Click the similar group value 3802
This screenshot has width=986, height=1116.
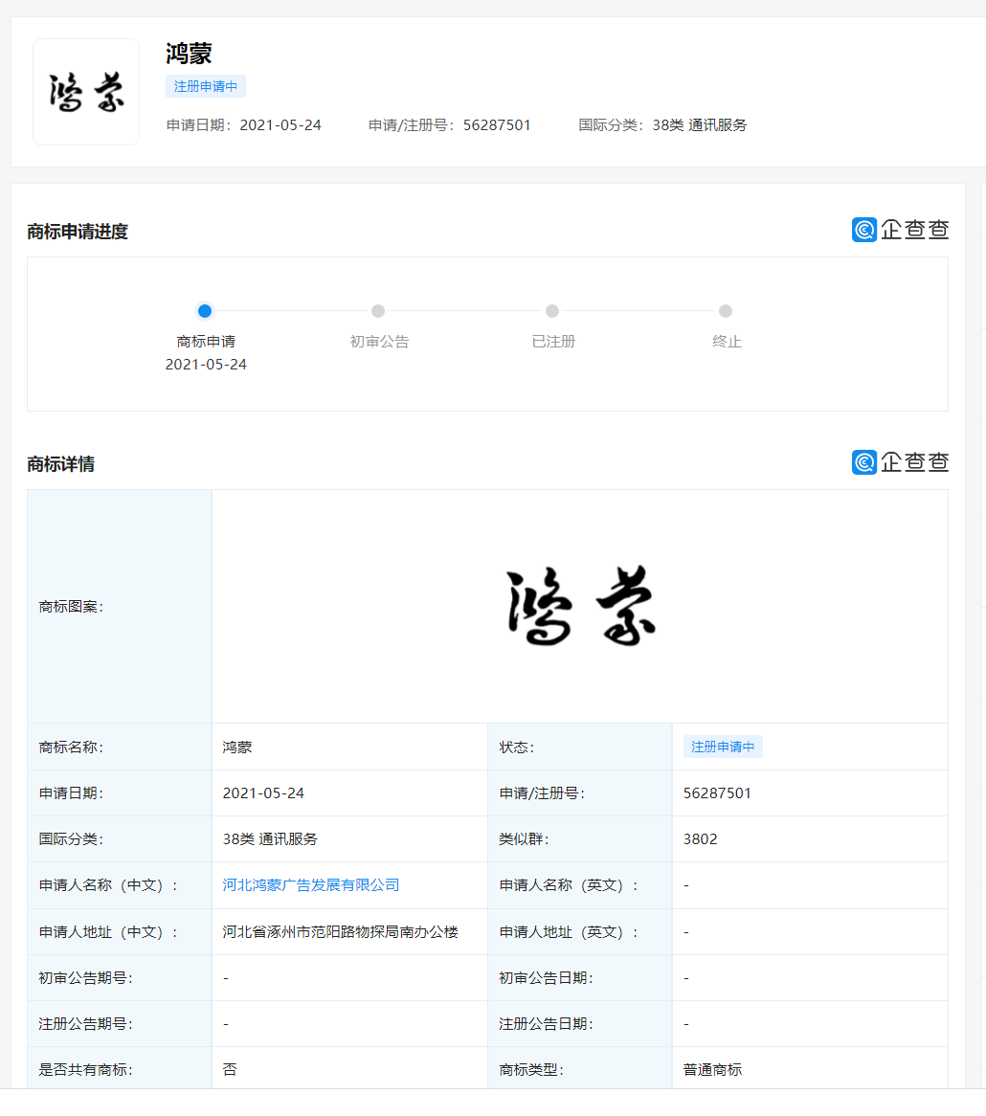coord(700,839)
